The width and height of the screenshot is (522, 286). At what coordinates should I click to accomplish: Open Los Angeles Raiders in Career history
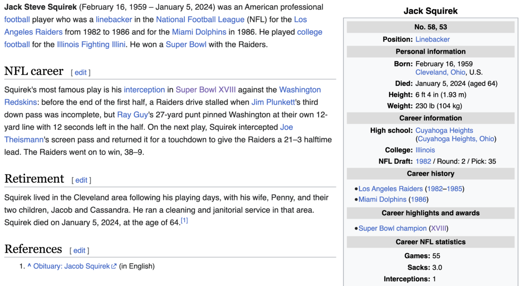point(391,189)
